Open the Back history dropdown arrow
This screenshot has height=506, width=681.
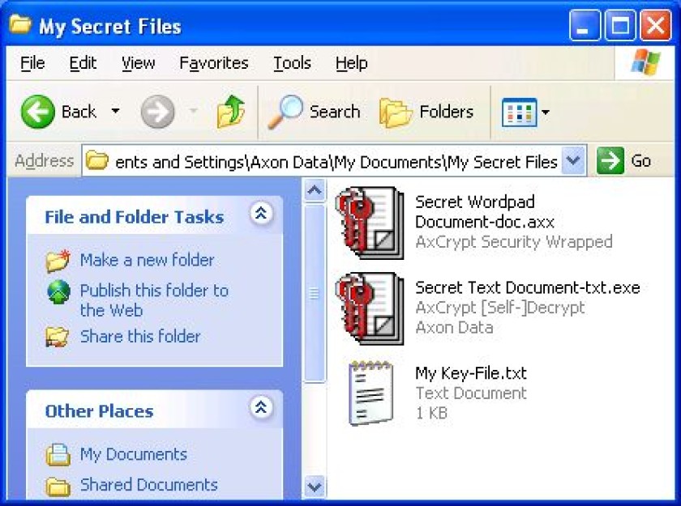coord(115,112)
